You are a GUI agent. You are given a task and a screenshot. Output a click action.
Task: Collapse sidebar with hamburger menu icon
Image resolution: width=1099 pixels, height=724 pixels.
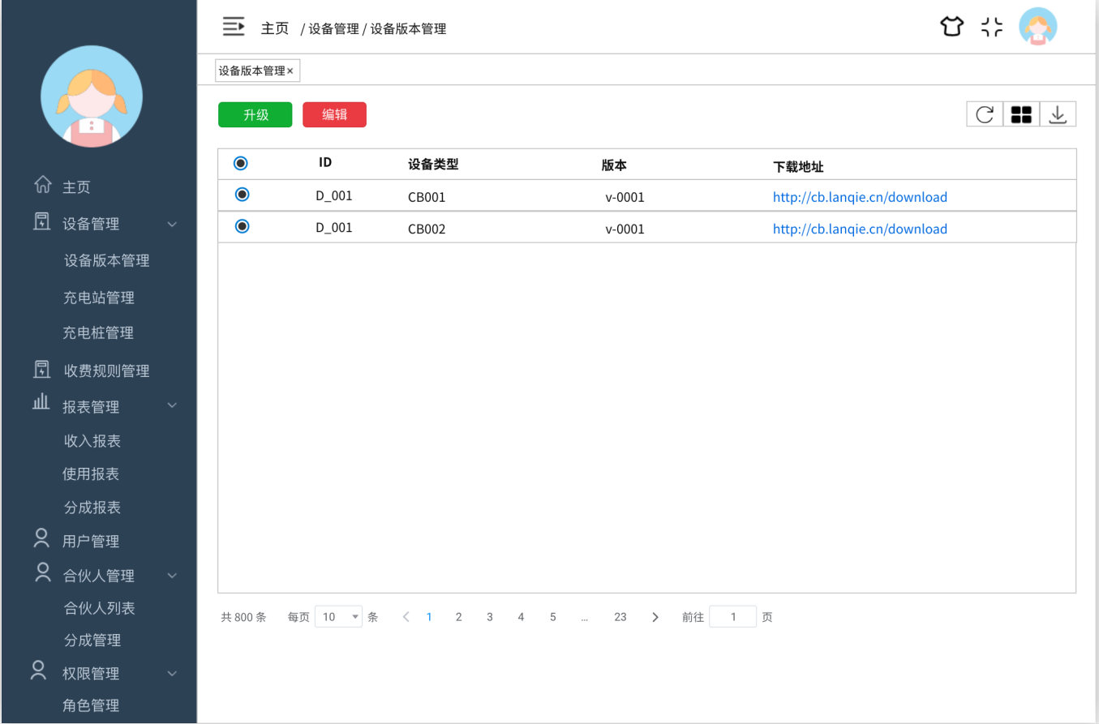click(234, 27)
